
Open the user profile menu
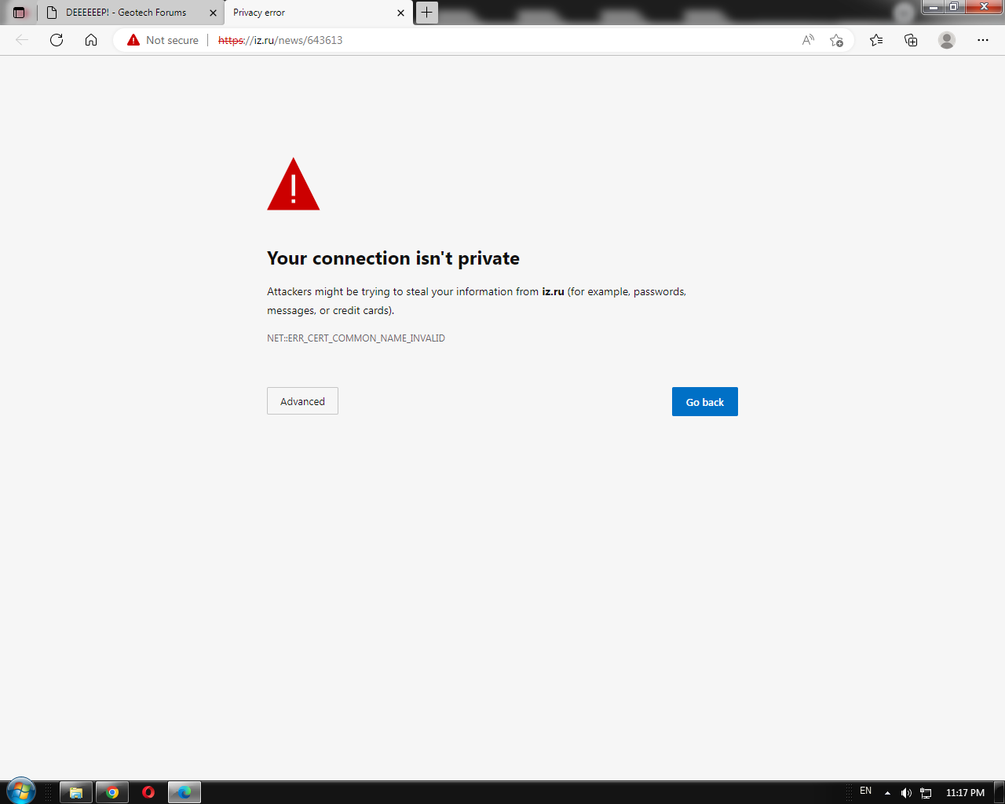click(x=947, y=40)
